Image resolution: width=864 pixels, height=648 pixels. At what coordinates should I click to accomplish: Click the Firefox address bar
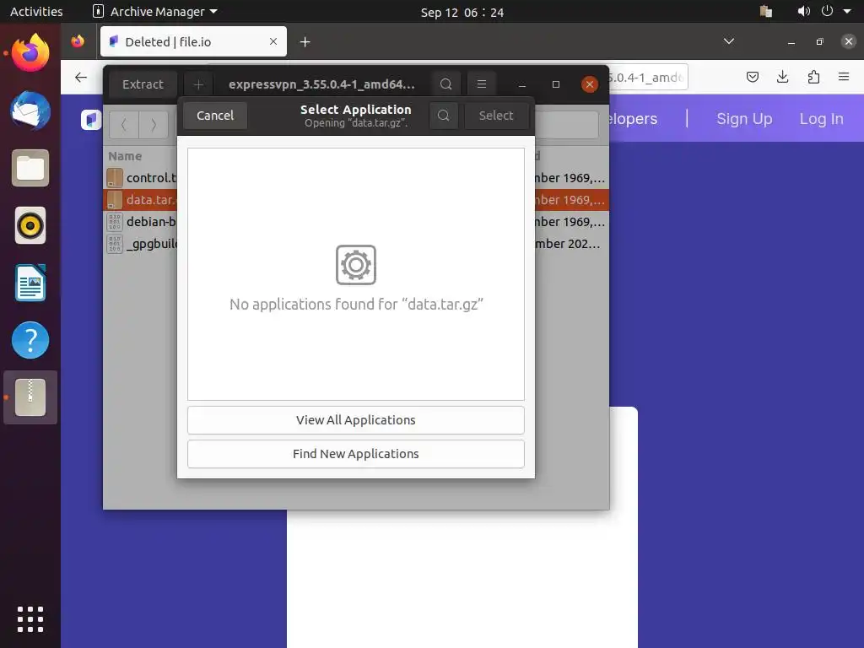click(647, 77)
